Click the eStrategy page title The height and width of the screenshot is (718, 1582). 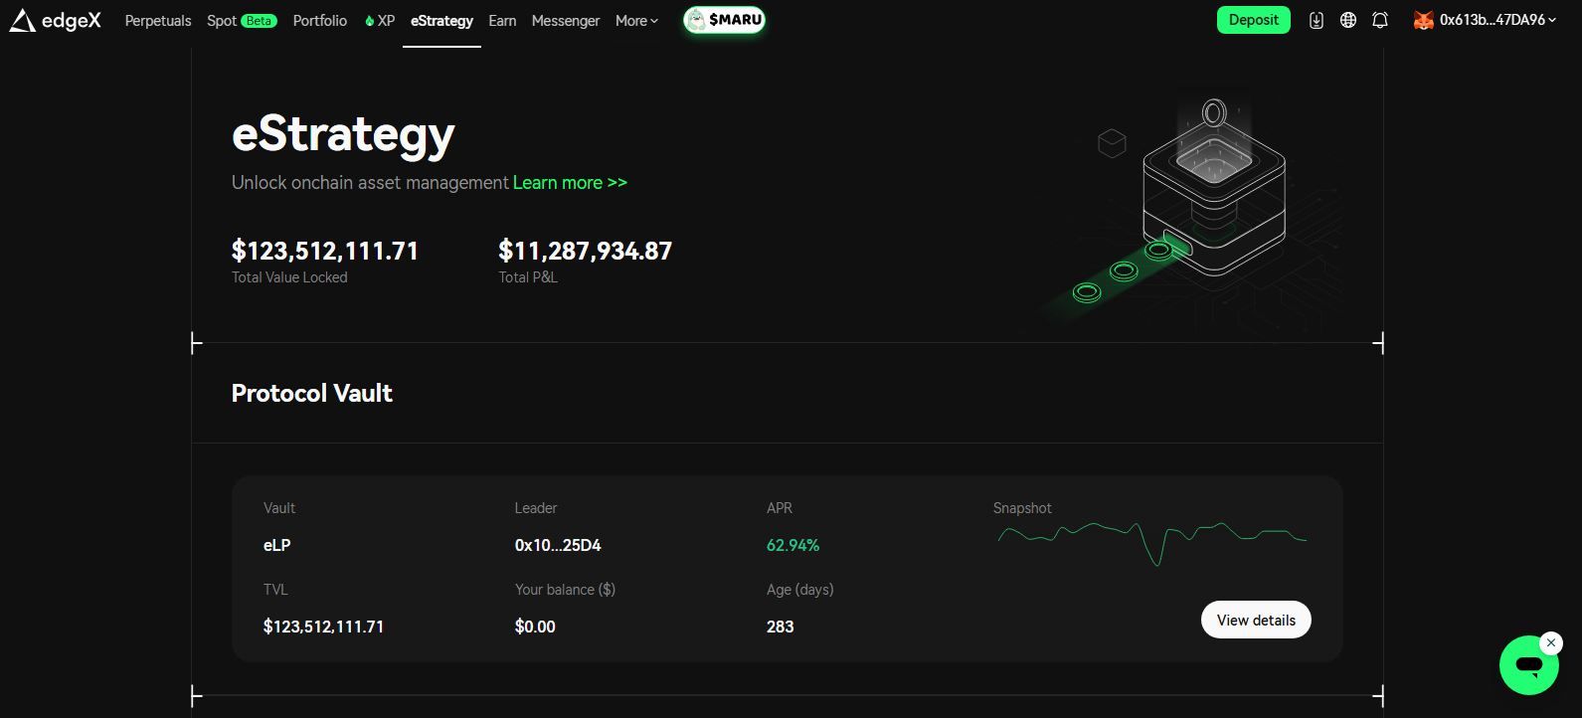click(x=343, y=135)
